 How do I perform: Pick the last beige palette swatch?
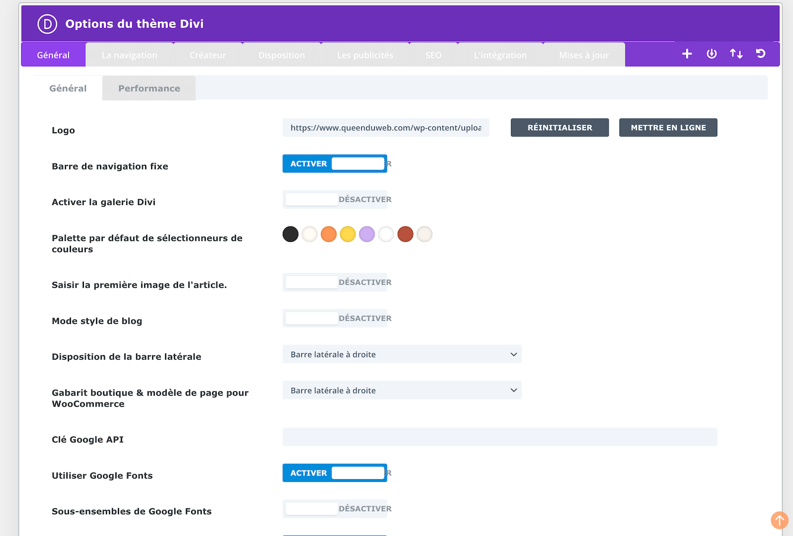[x=424, y=234]
